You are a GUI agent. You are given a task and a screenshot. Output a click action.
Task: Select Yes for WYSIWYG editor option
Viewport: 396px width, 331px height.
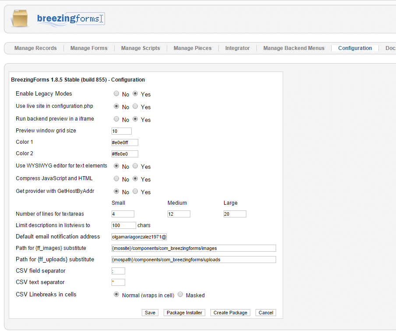135,166
